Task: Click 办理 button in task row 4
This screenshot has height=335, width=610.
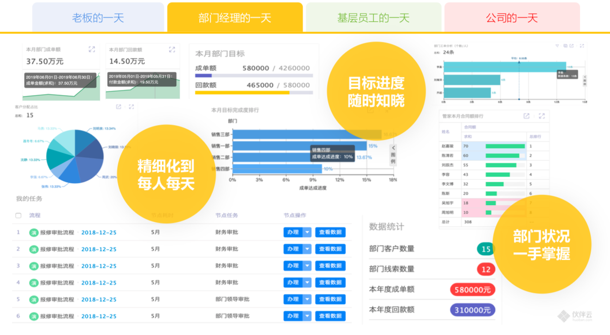Action: click(x=293, y=282)
